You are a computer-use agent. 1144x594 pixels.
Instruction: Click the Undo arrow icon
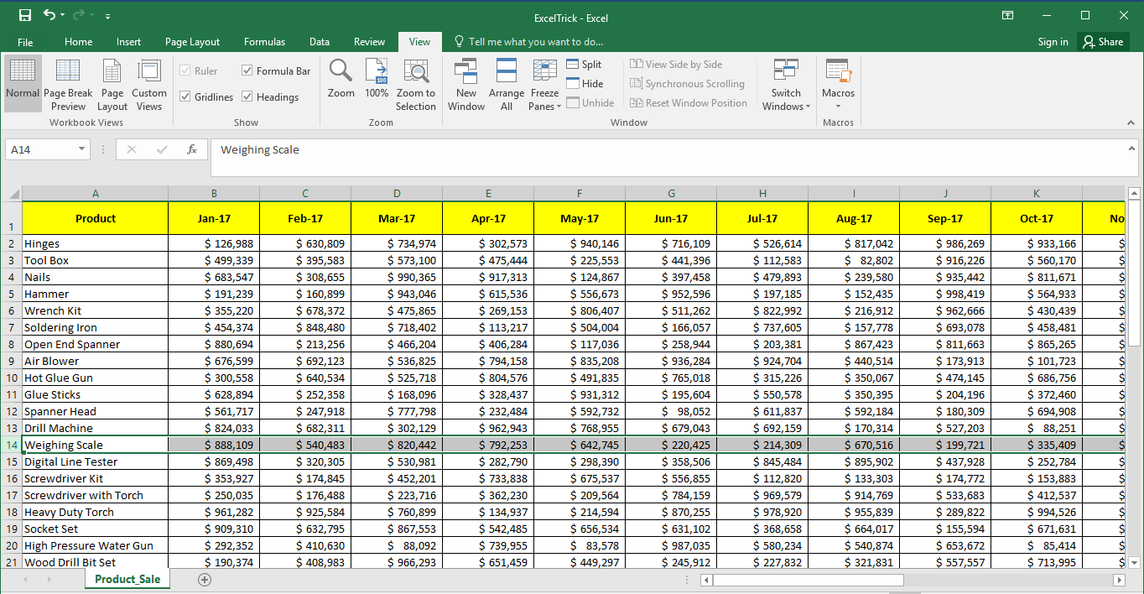click(x=49, y=16)
